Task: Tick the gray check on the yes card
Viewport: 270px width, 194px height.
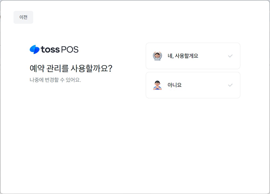Action: pos(230,56)
